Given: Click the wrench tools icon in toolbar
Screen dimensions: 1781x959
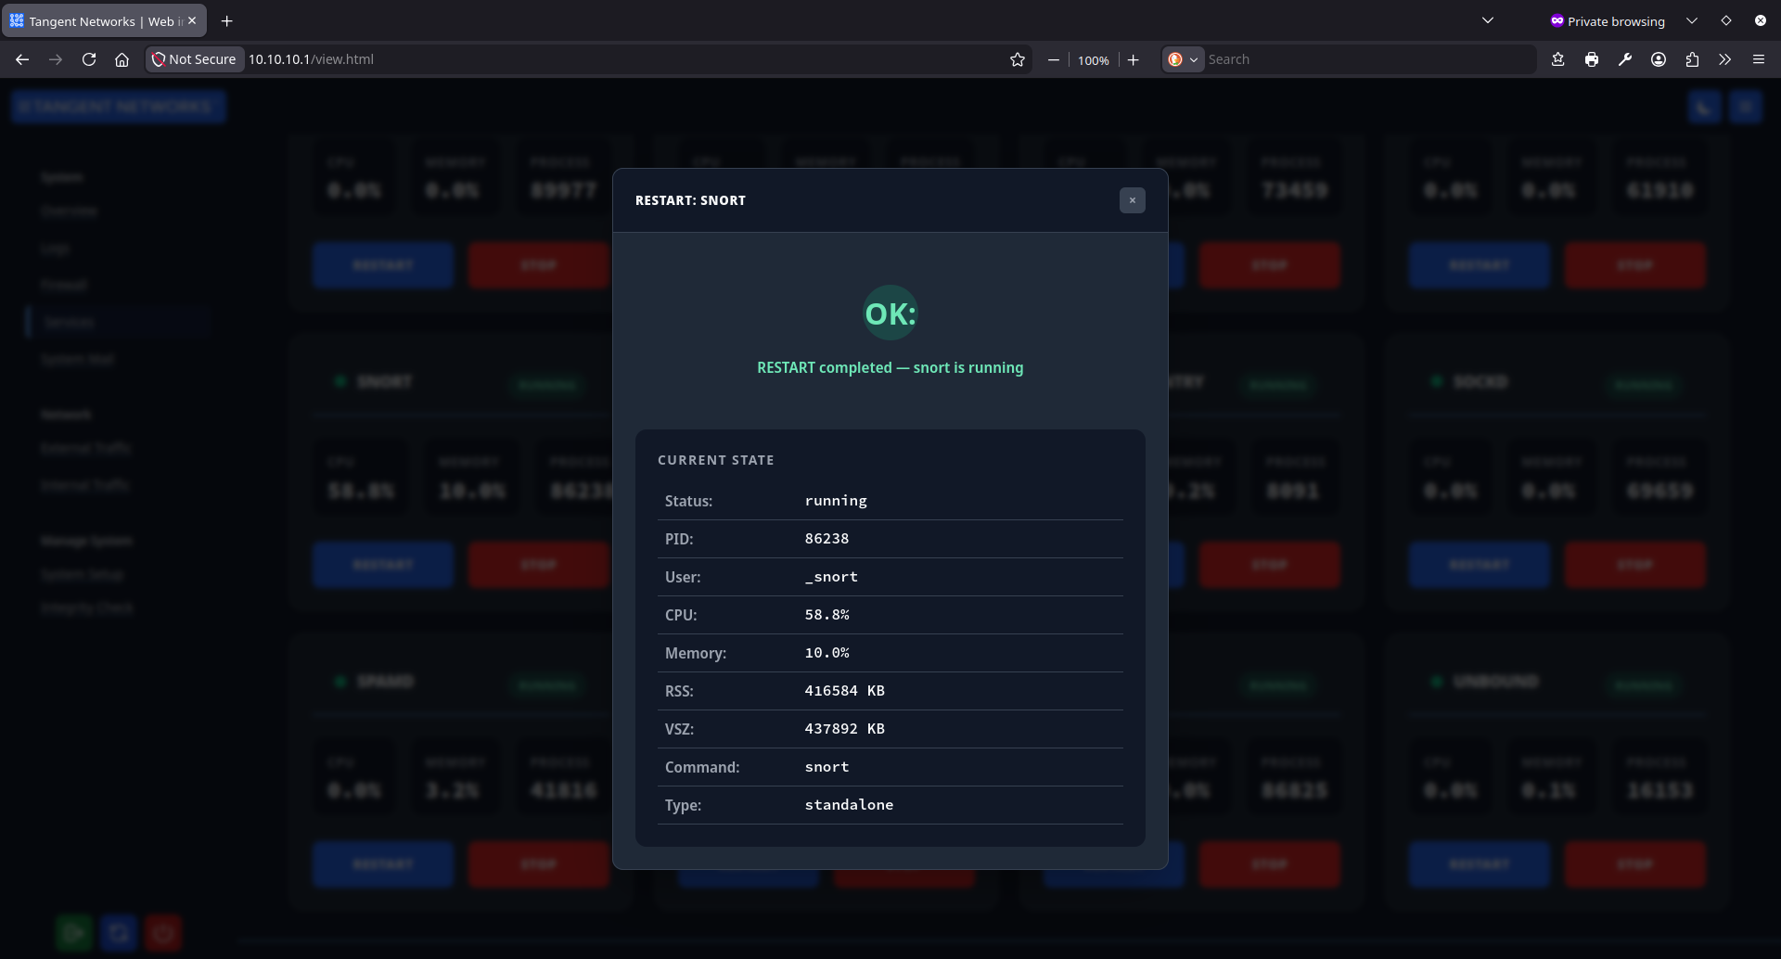Looking at the screenshot, I should pyautogui.click(x=1624, y=58).
